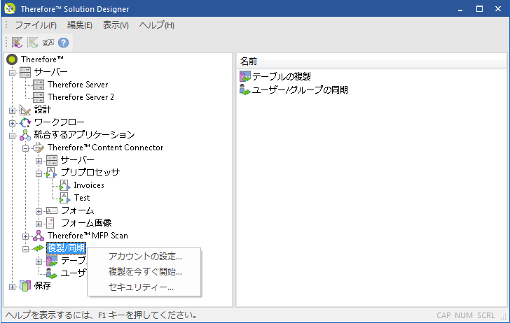Click the Therefore™ MFP Scan icon

click(39, 236)
